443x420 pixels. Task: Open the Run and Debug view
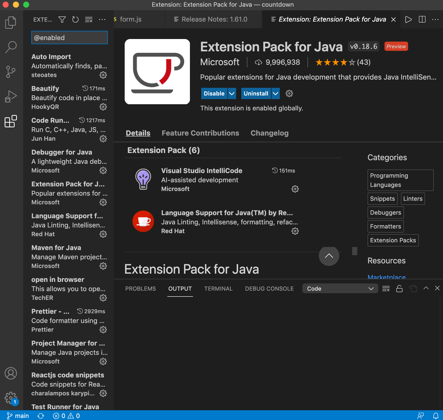(11, 97)
